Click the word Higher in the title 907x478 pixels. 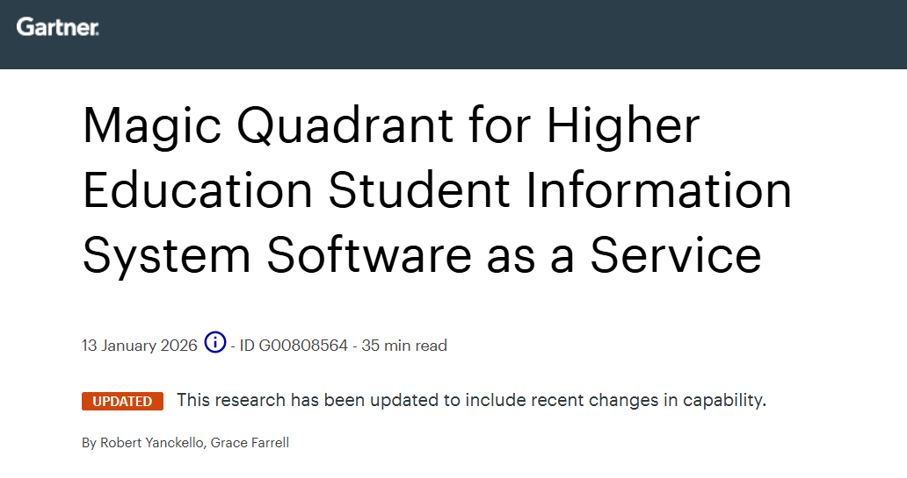coord(623,125)
